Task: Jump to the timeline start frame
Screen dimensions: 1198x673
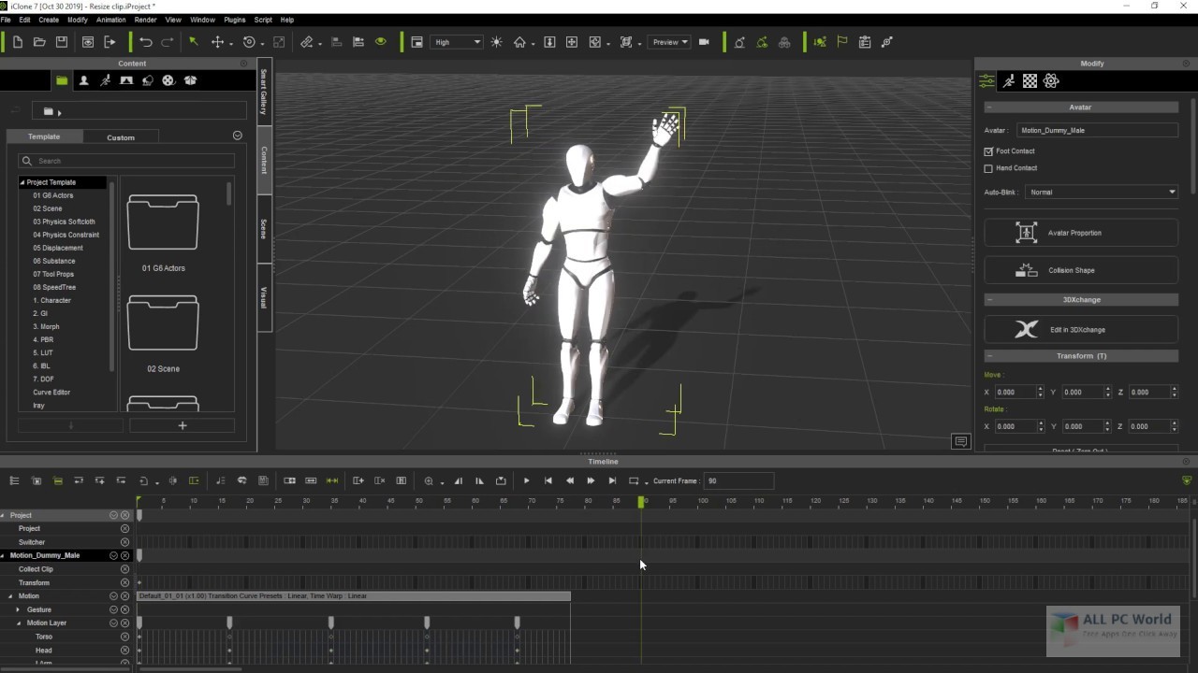Action: coord(548,480)
